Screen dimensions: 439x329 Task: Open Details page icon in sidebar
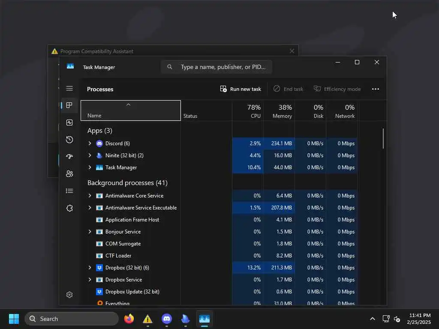click(69, 191)
